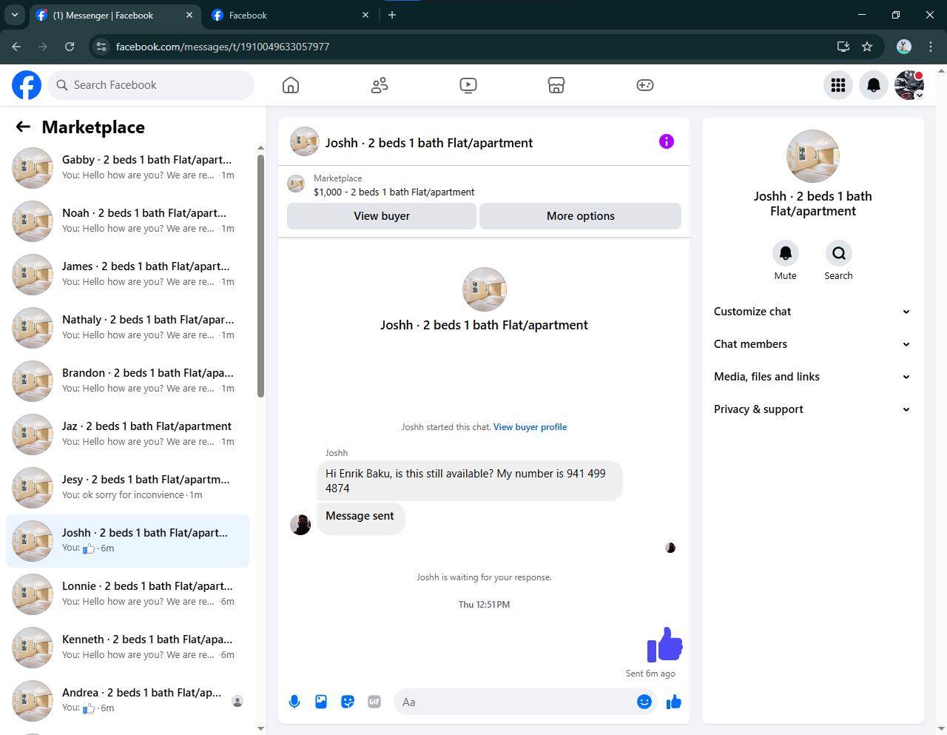This screenshot has height=735, width=947.
Task: Go to the Home feed icon
Action: [291, 85]
